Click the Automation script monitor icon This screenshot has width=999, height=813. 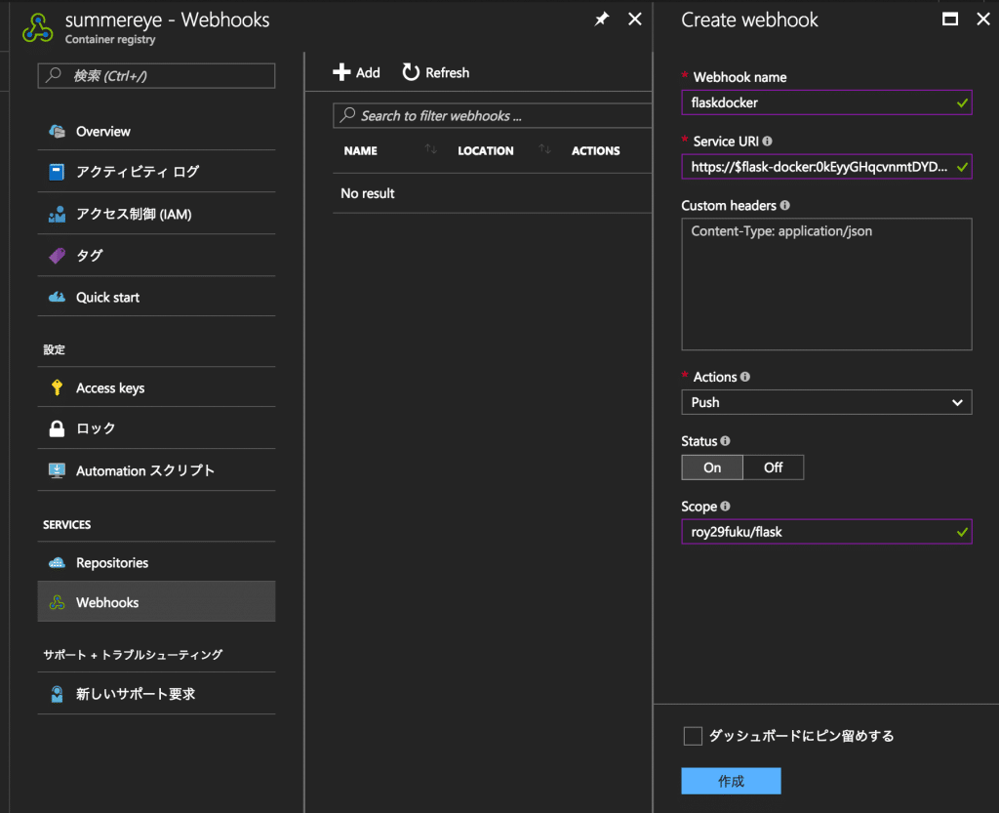pos(57,470)
